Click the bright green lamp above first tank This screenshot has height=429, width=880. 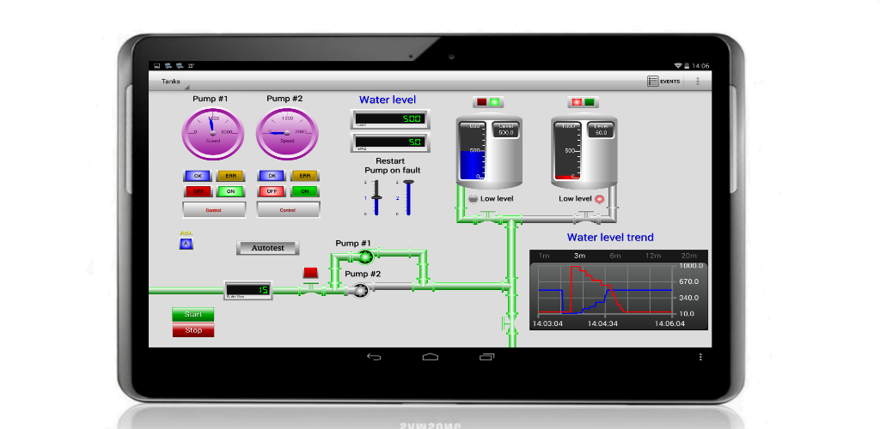click(x=494, y=102)
